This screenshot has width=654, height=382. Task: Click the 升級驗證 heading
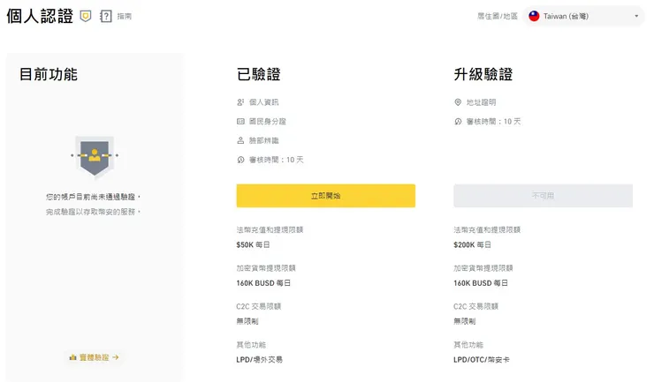point(483,75)
